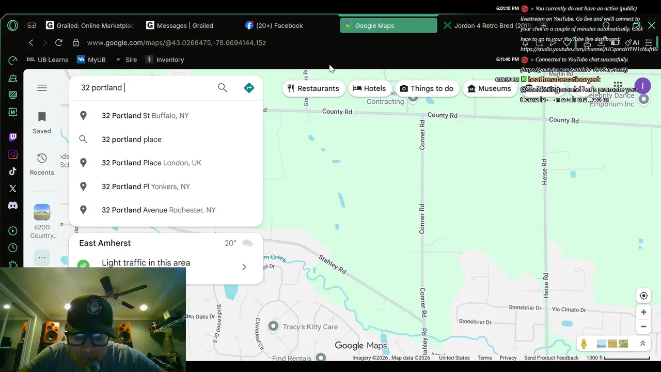Zoom out the map with minus button

[x=643, y=327]
